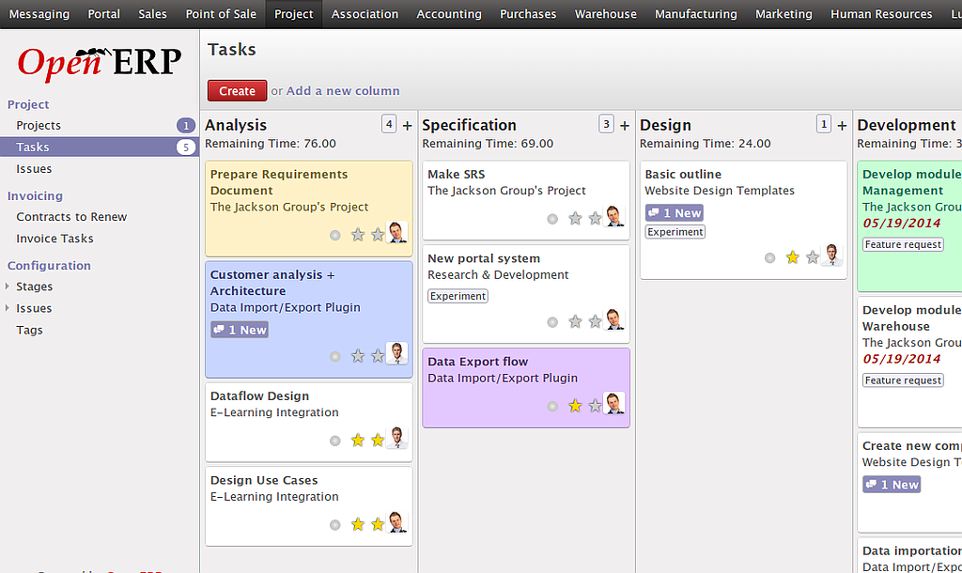The width and height of the screenshot is (962, 573).
Task: Click kanban state dot on Make SRS
Action: pos(552,219)
